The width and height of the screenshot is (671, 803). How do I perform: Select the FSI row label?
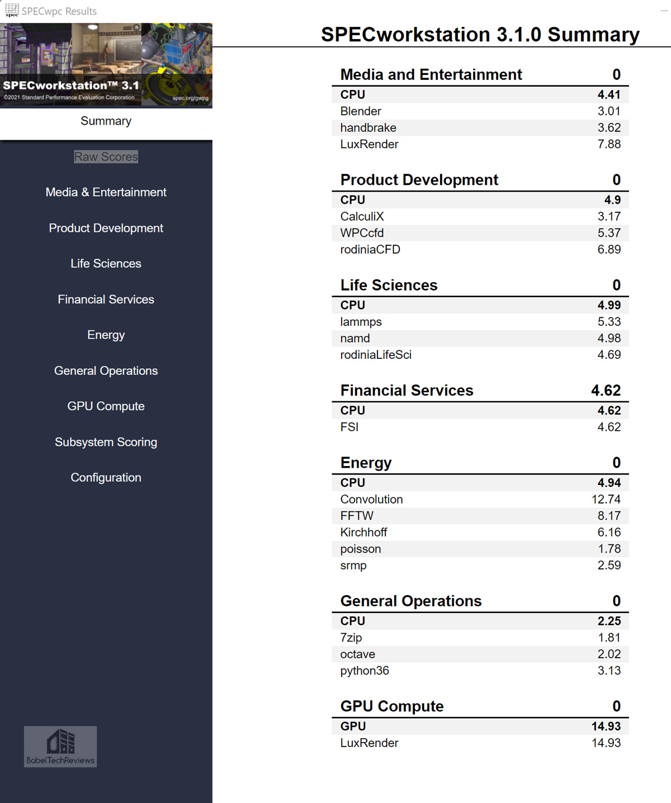pos(349,427)
